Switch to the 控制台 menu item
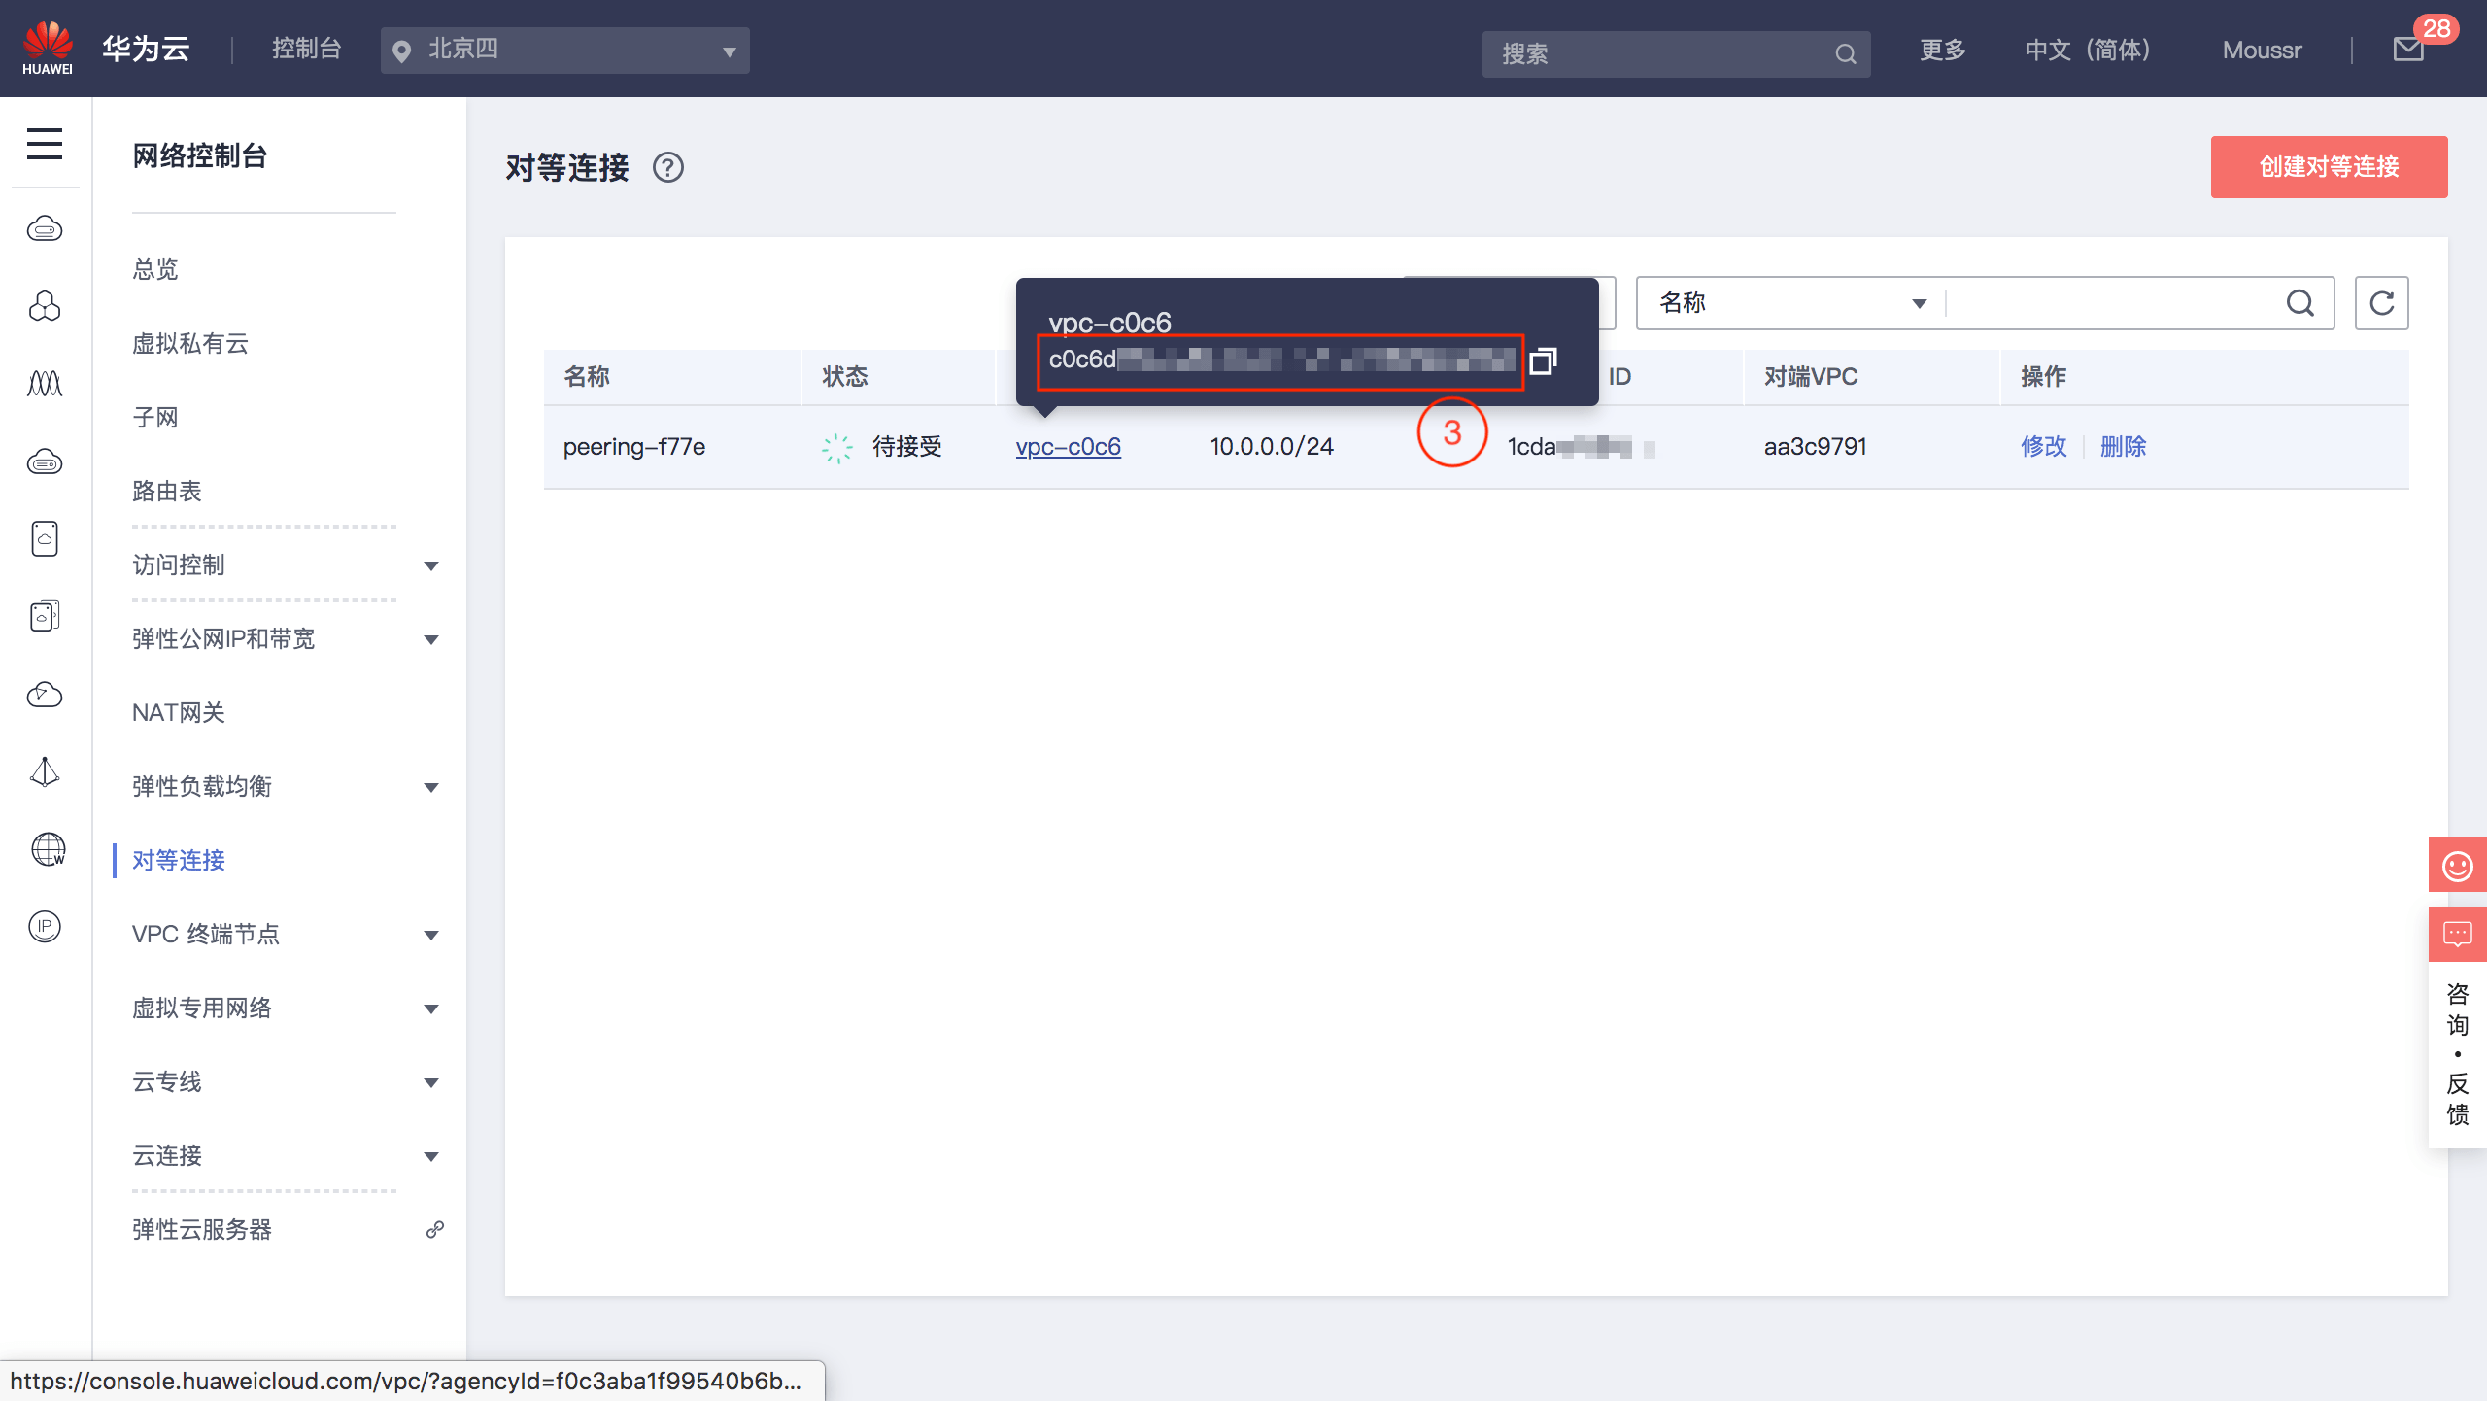Viewport: 2487px width, 1401px height. coord(306,49)
